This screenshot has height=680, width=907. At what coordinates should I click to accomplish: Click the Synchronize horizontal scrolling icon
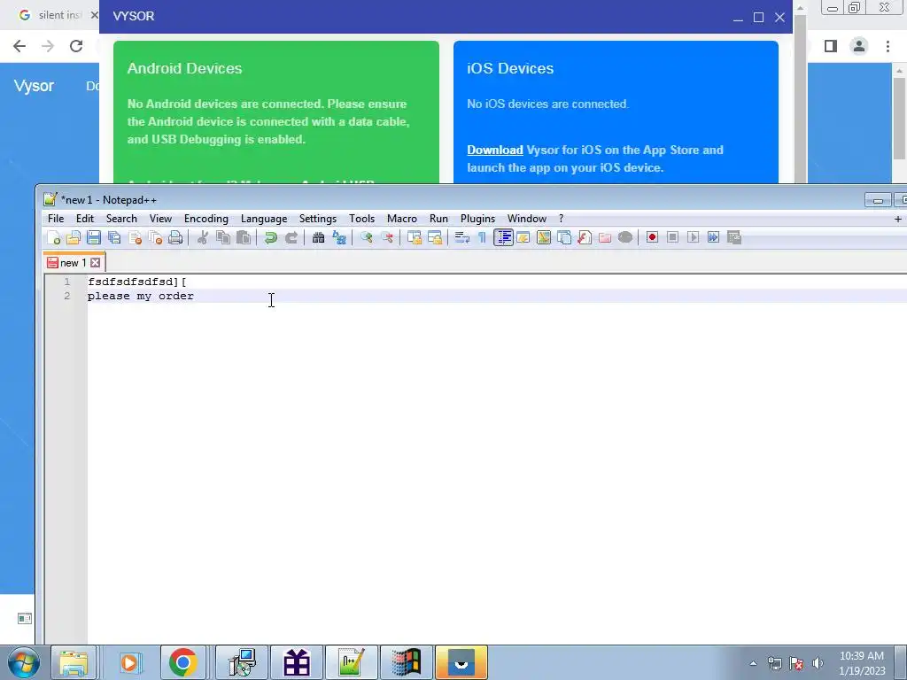(435, 237)
